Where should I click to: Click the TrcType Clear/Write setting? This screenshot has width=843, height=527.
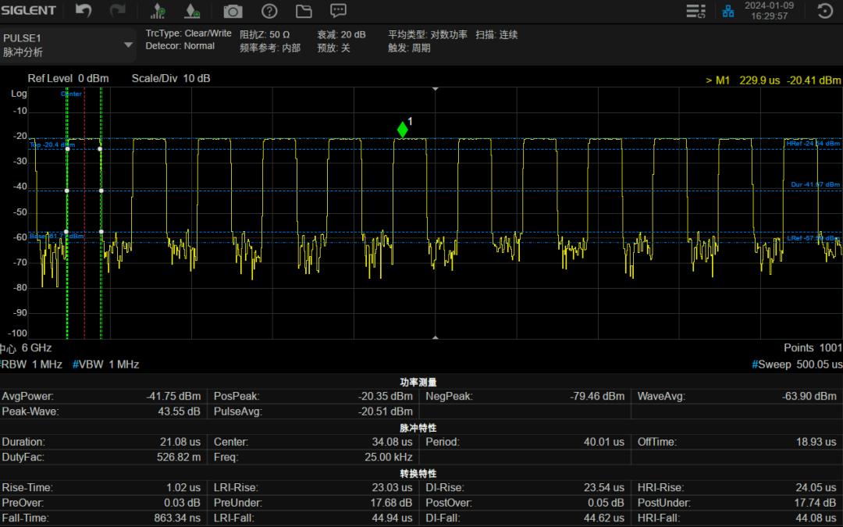point(188,34)
